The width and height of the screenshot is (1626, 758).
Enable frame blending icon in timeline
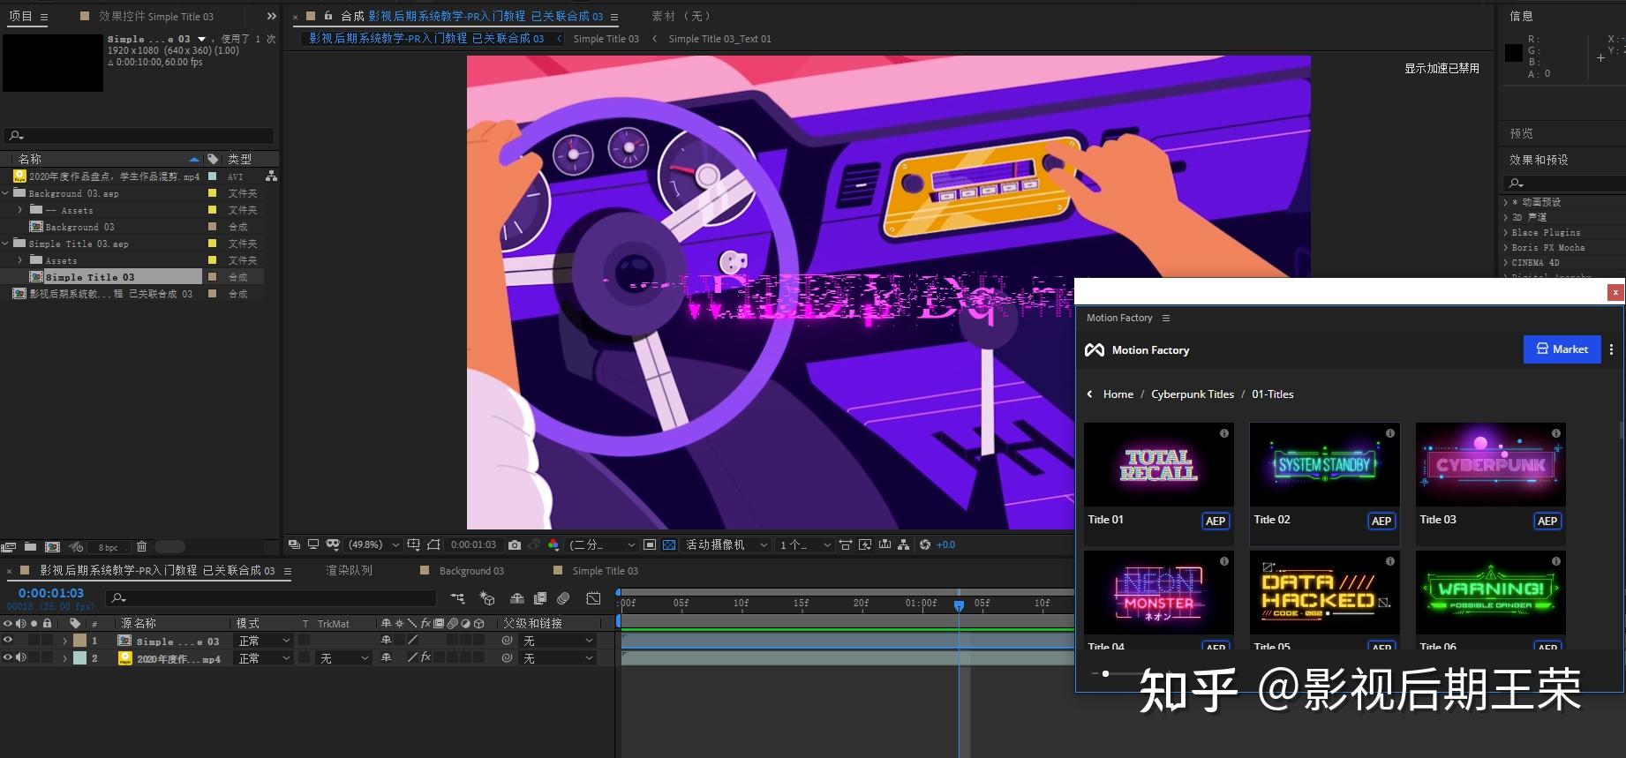pos(540,598)
